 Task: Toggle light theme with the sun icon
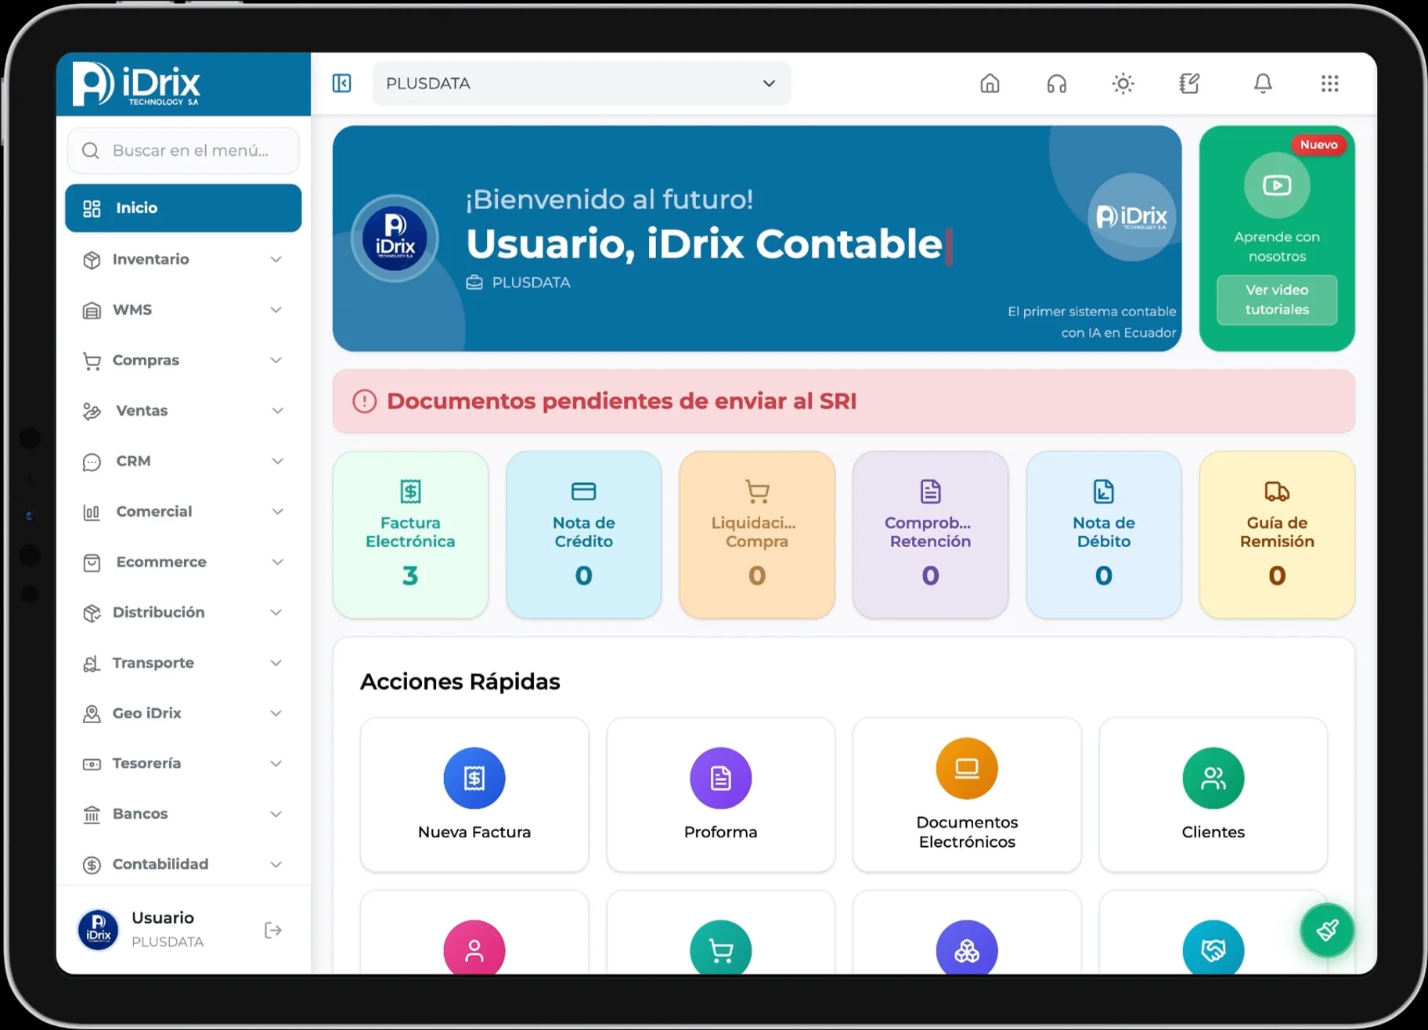[x=1123, y=83]
